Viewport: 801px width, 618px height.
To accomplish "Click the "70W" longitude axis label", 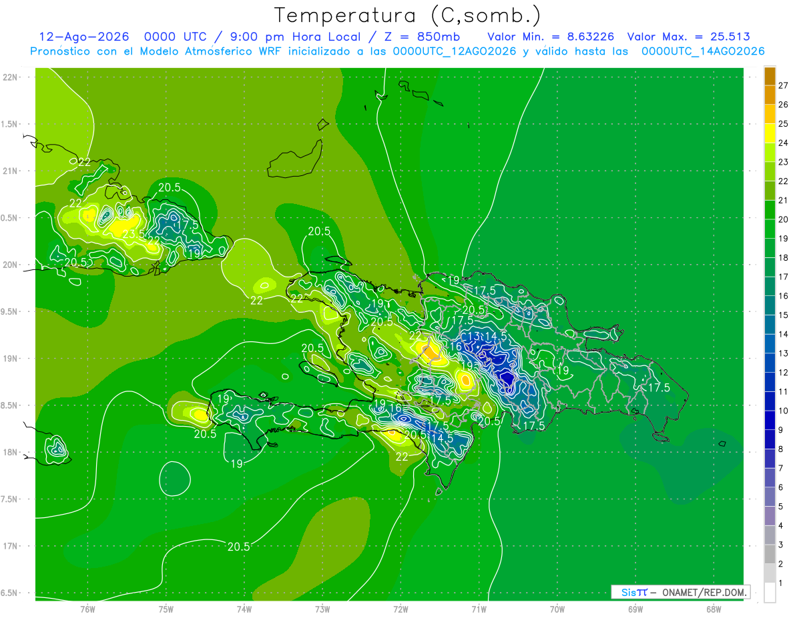I will (x=557, y=609).
